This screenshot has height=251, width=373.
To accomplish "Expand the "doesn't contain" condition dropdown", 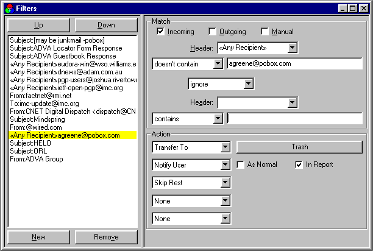I will click(218, 63).
